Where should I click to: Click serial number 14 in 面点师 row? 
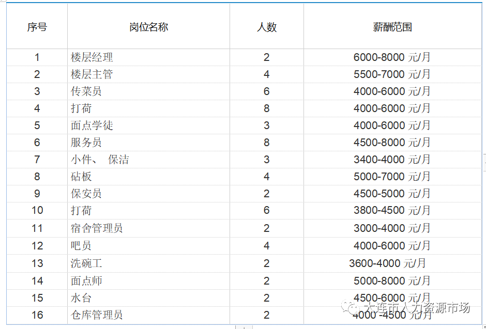tap(37, 281)
